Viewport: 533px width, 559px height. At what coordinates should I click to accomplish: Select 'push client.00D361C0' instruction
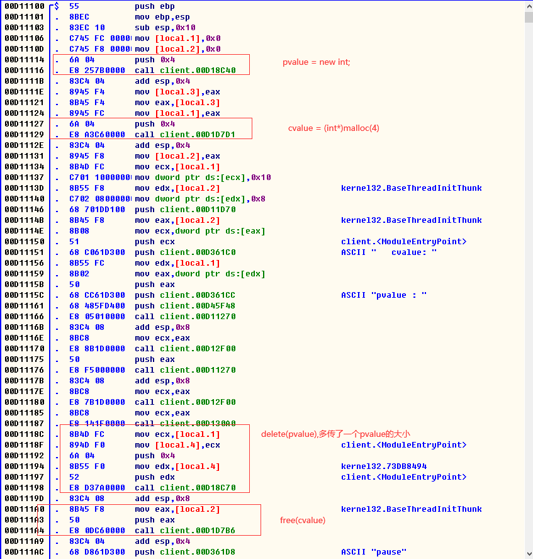185,252
